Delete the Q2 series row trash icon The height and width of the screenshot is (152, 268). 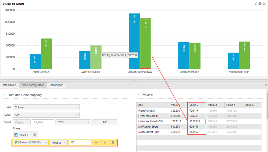[x=113, y=142]
